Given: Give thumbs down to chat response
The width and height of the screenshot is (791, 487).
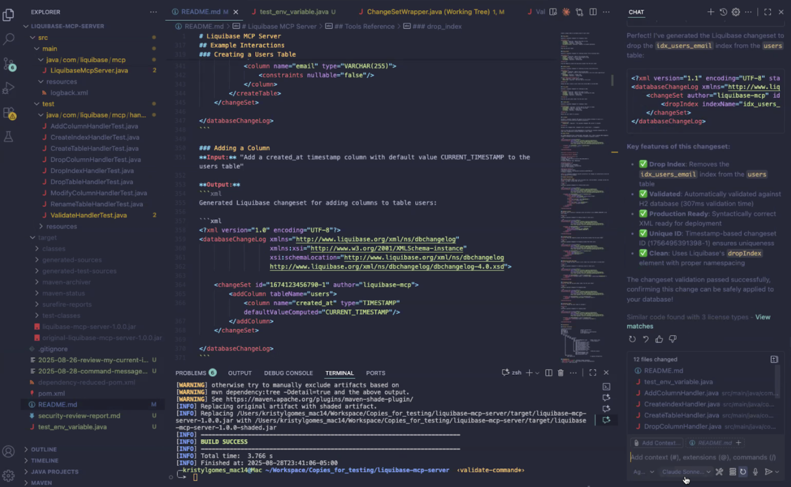Looking at the screenshot, I should pos(673,339).
